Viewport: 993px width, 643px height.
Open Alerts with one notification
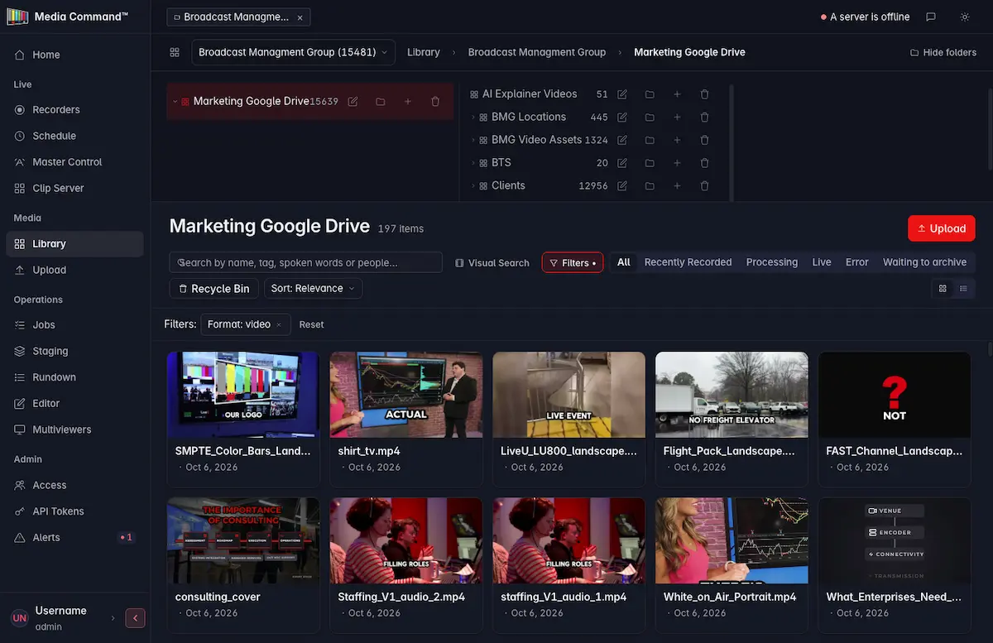point(74,537)
